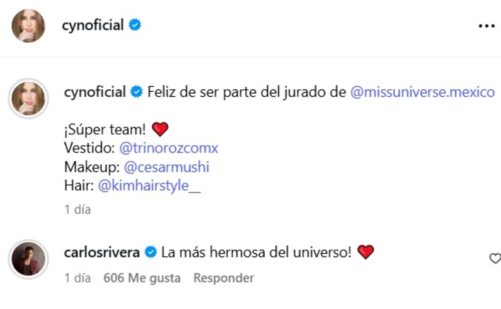Click the verified badge in the caption line
501x309 pixels.
137,92
